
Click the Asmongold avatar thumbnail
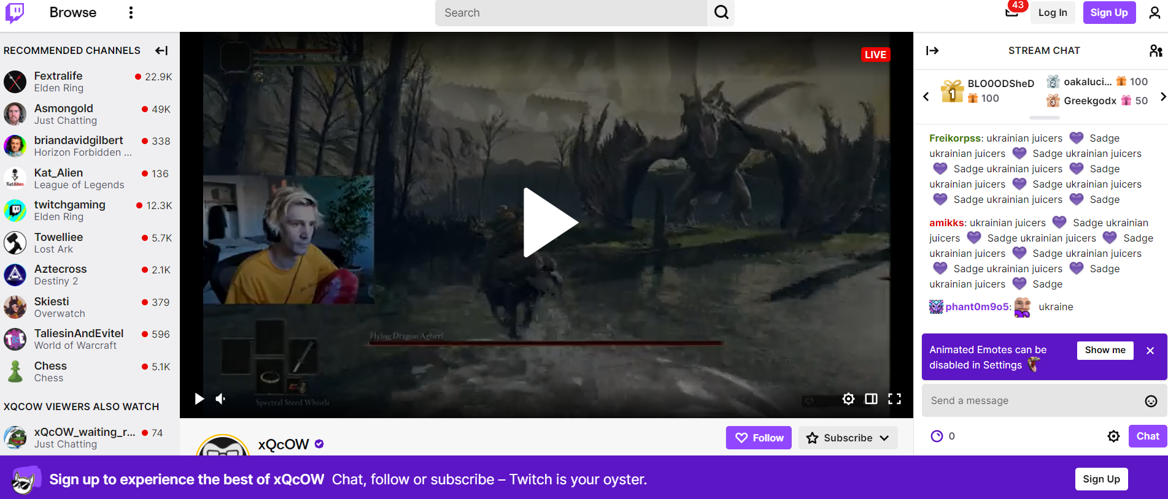tap(15, 114)
